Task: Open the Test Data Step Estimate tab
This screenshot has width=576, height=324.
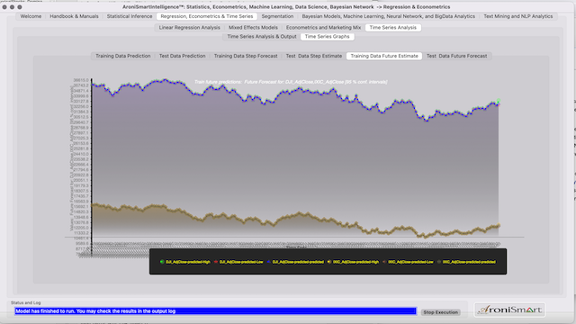Action: pos(314,56)
